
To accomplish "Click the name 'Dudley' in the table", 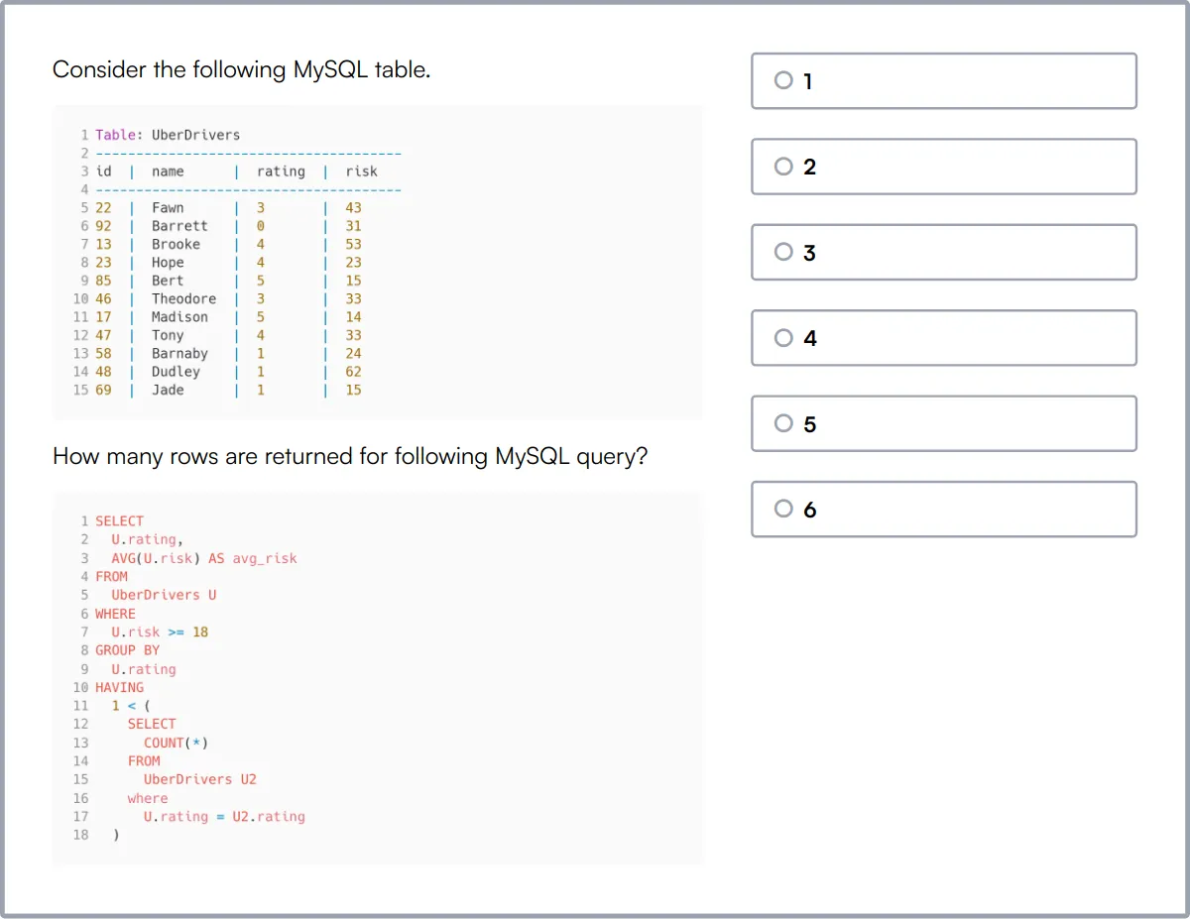I will 176,372.
